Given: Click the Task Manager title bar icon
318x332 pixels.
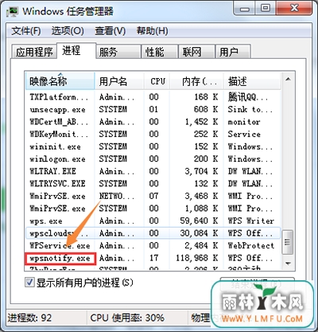Looking at the screenshot, I should [12, 12].
